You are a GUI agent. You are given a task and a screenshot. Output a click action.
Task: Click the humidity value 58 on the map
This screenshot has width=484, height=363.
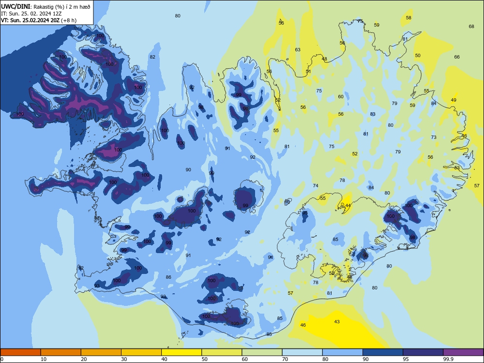click(x=408, y=17)
